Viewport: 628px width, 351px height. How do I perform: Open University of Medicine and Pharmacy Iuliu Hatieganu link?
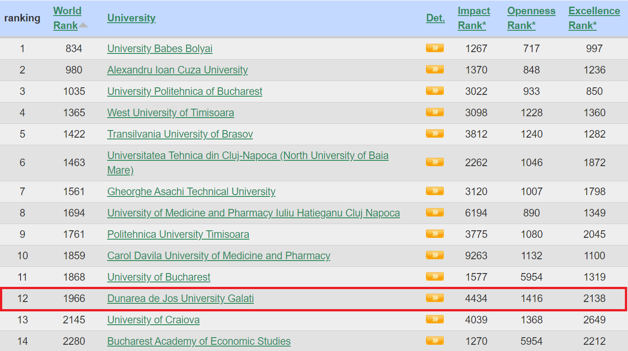click(253, 213)
